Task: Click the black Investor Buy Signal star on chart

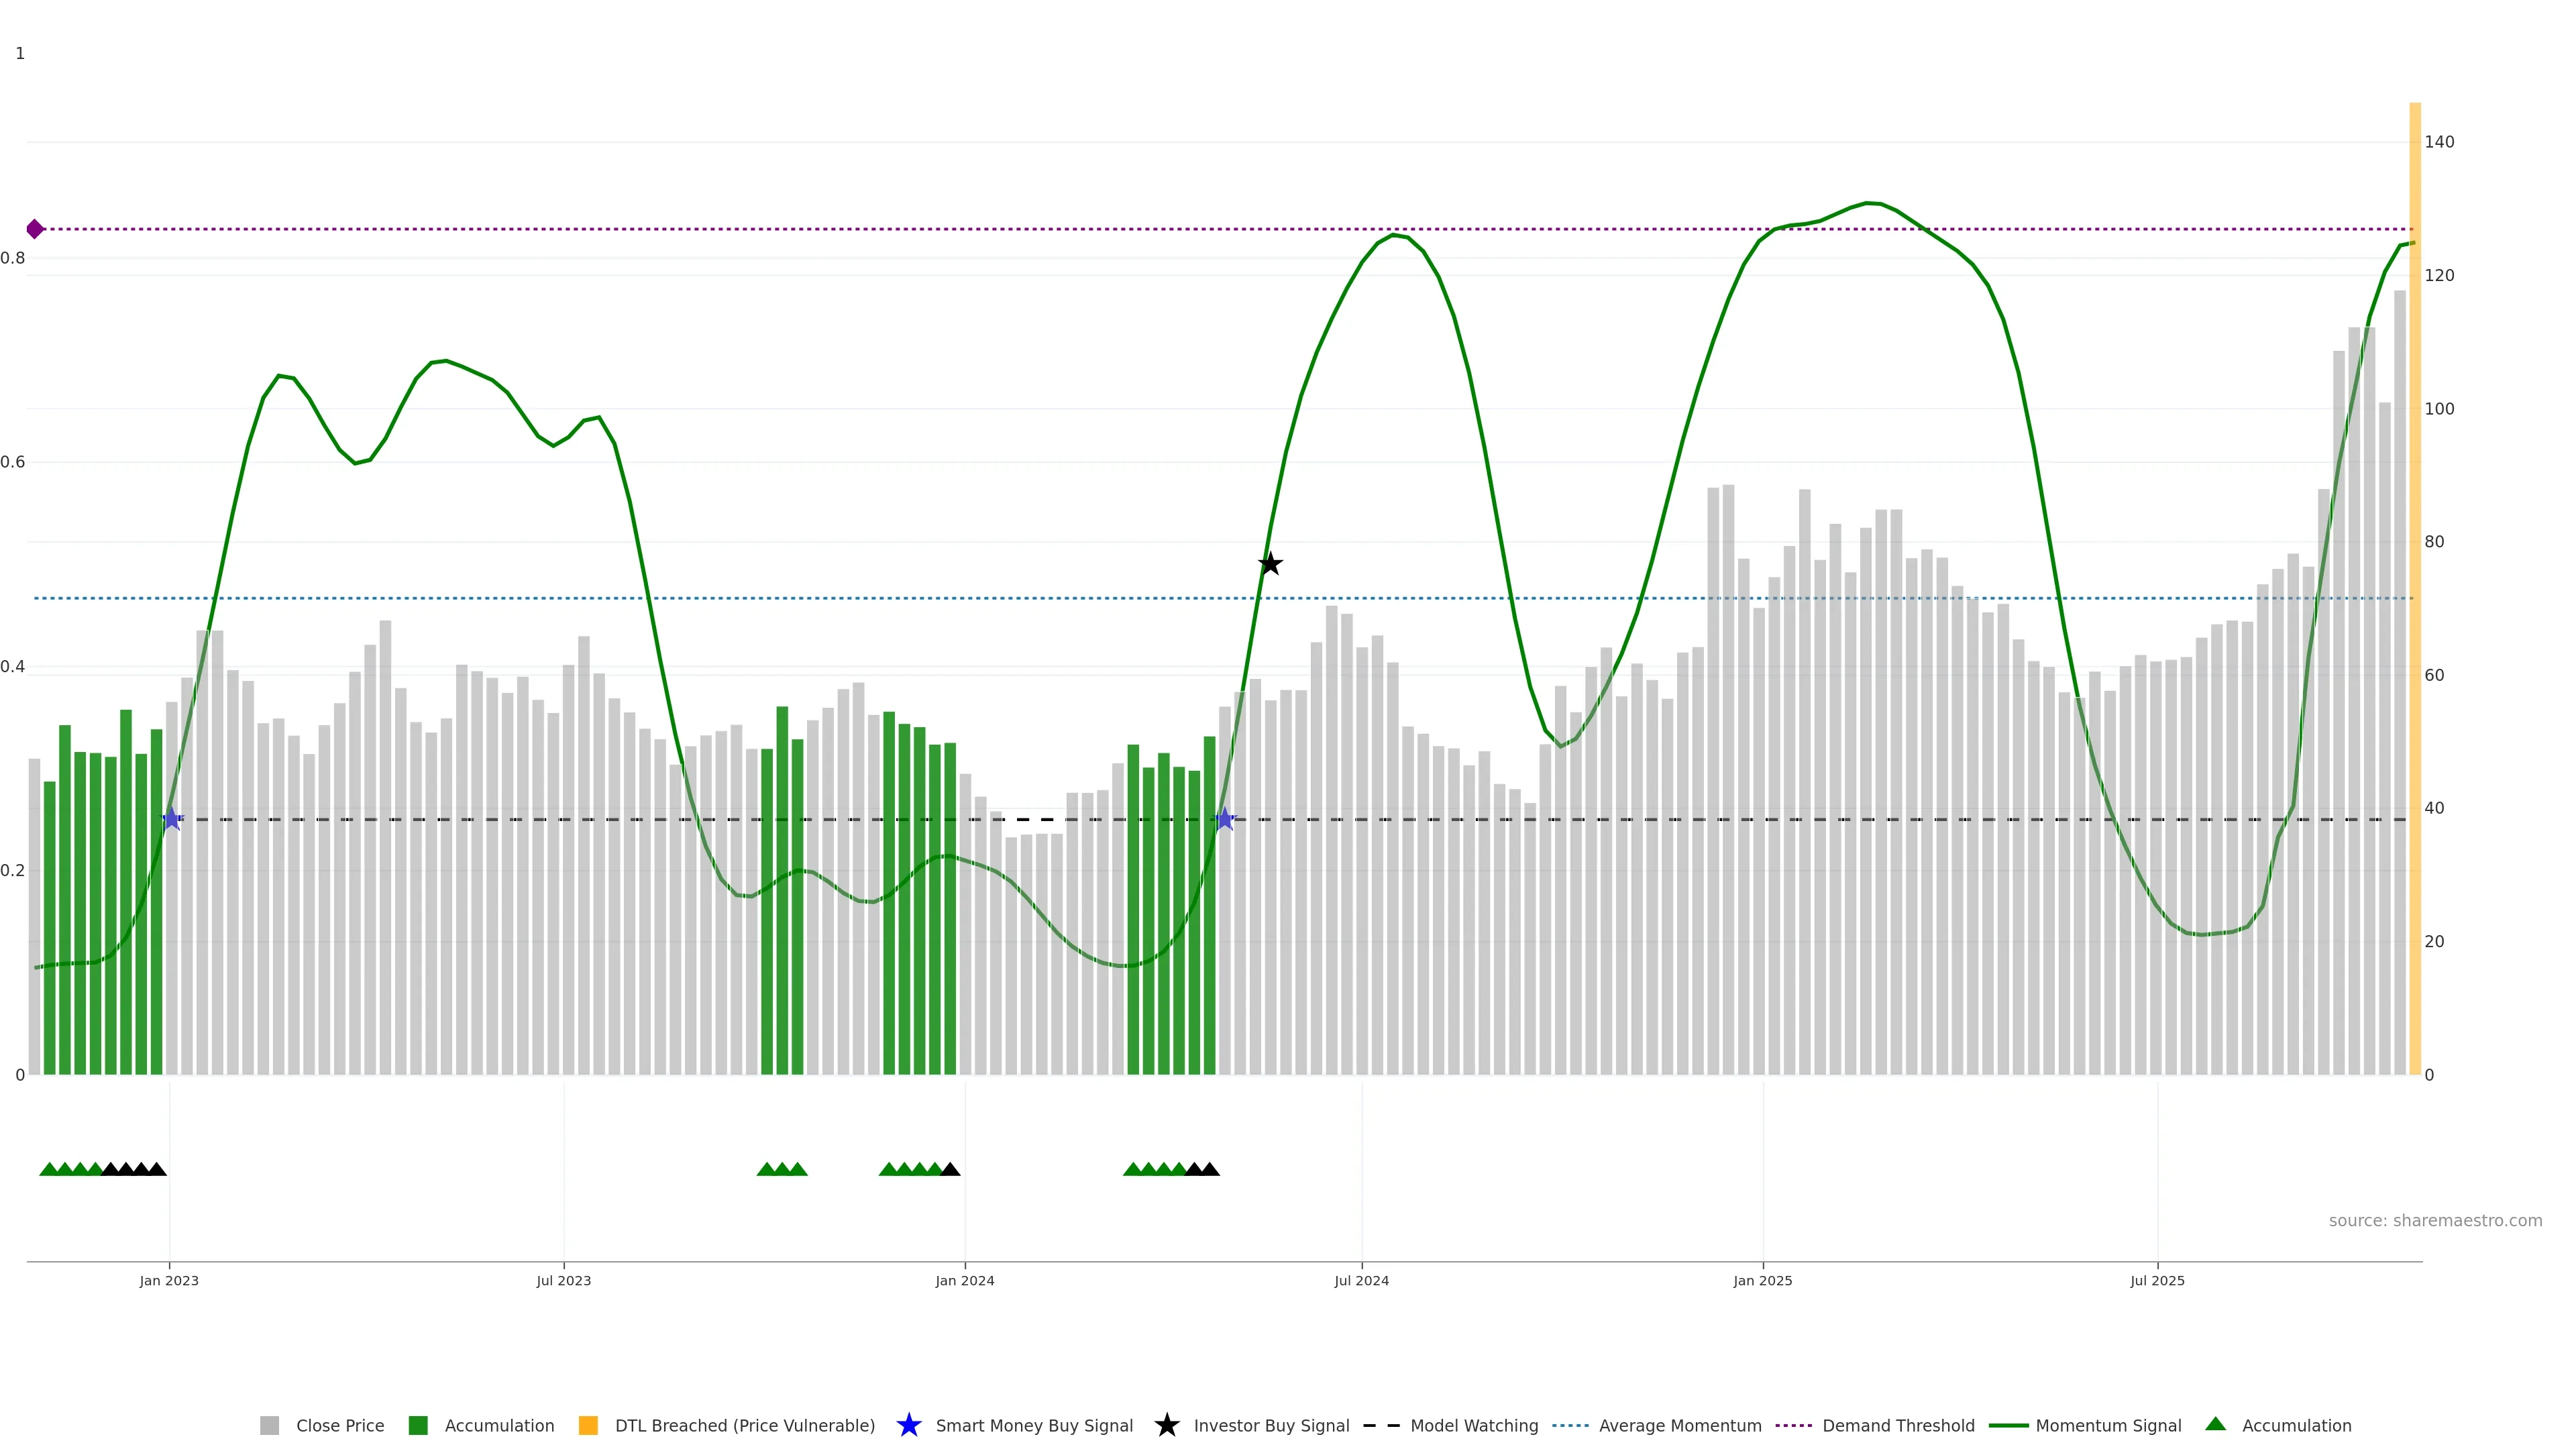Action: click(x=1270, y=564)
